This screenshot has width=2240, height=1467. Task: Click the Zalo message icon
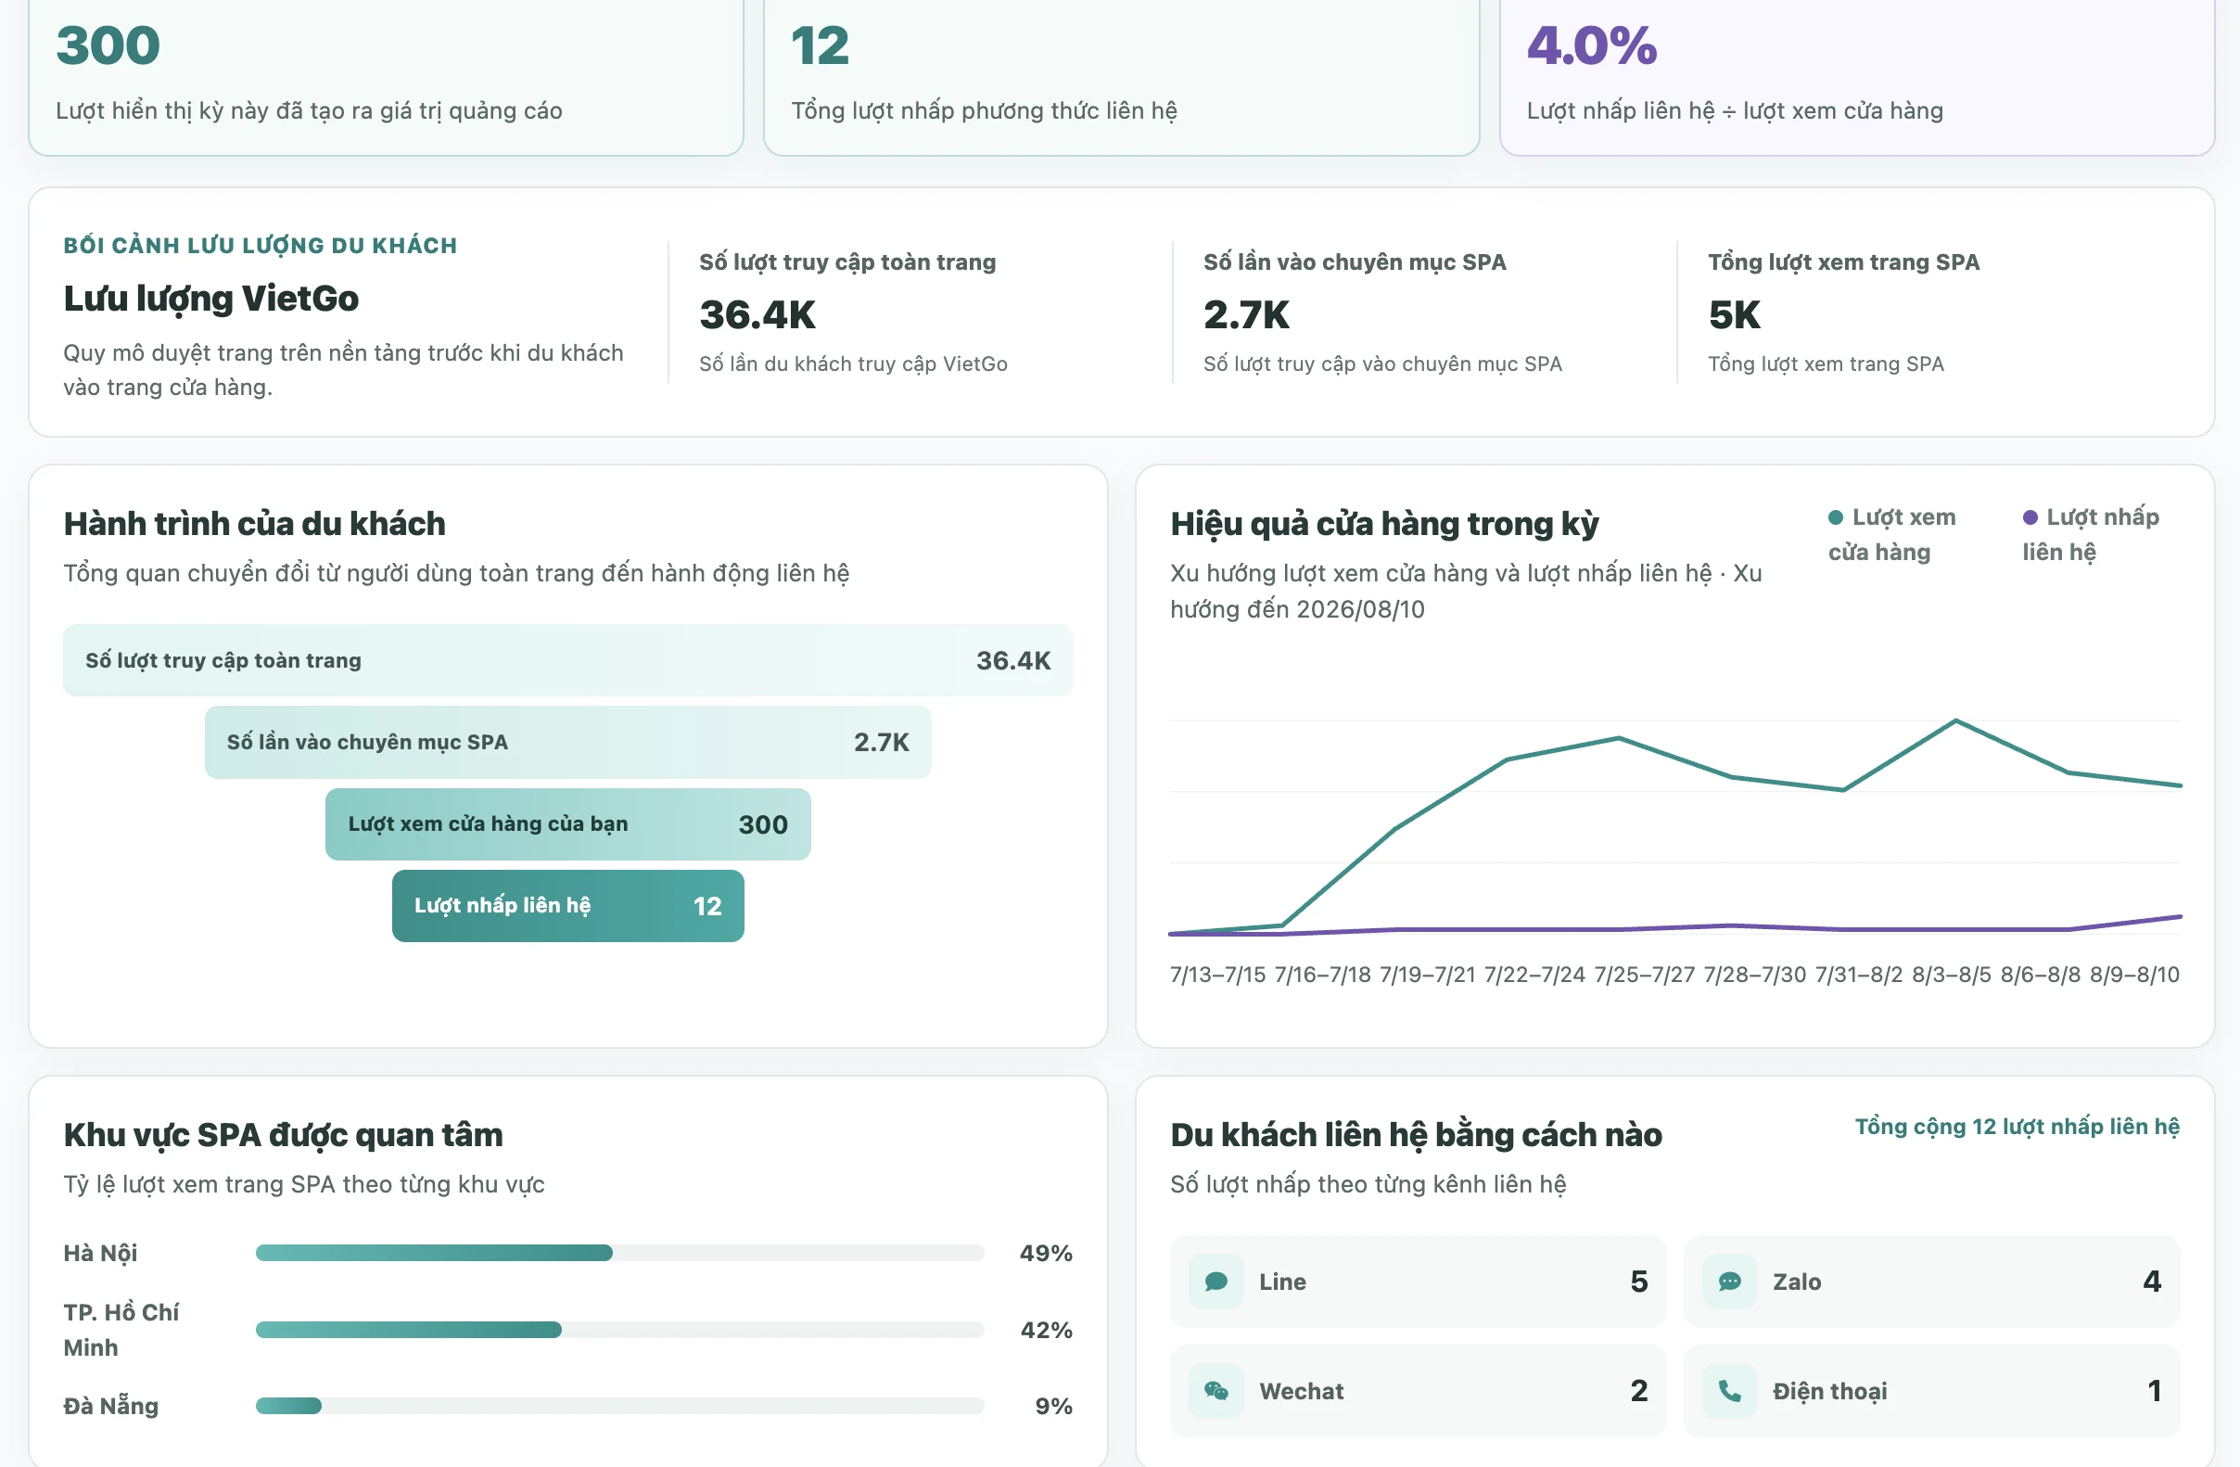pyautogui.click(x=1729, y=1282)
